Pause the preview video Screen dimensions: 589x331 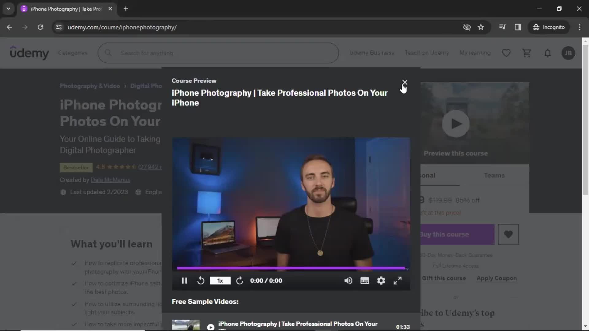184,281
